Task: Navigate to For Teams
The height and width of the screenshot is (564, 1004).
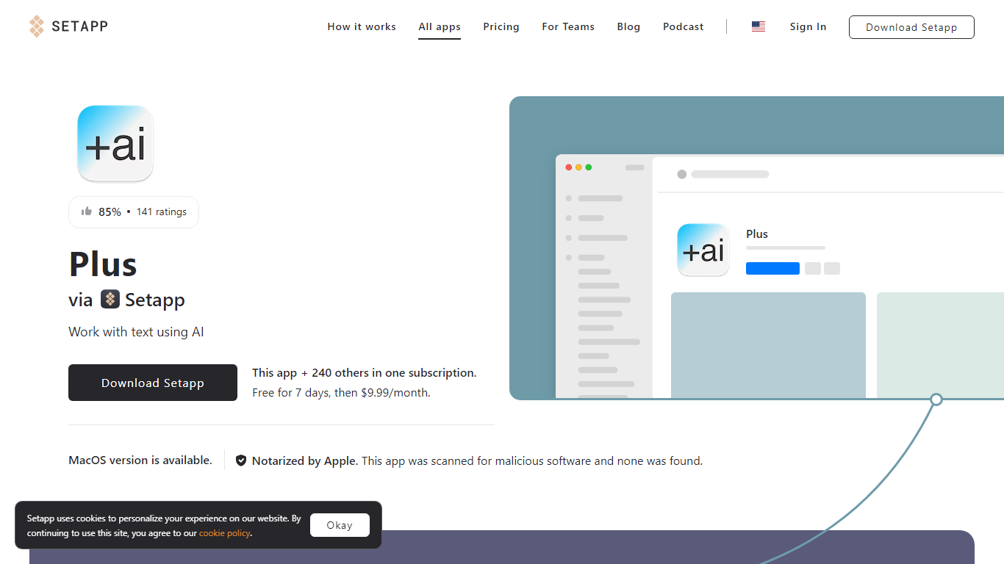Action: tap(568, 26)
